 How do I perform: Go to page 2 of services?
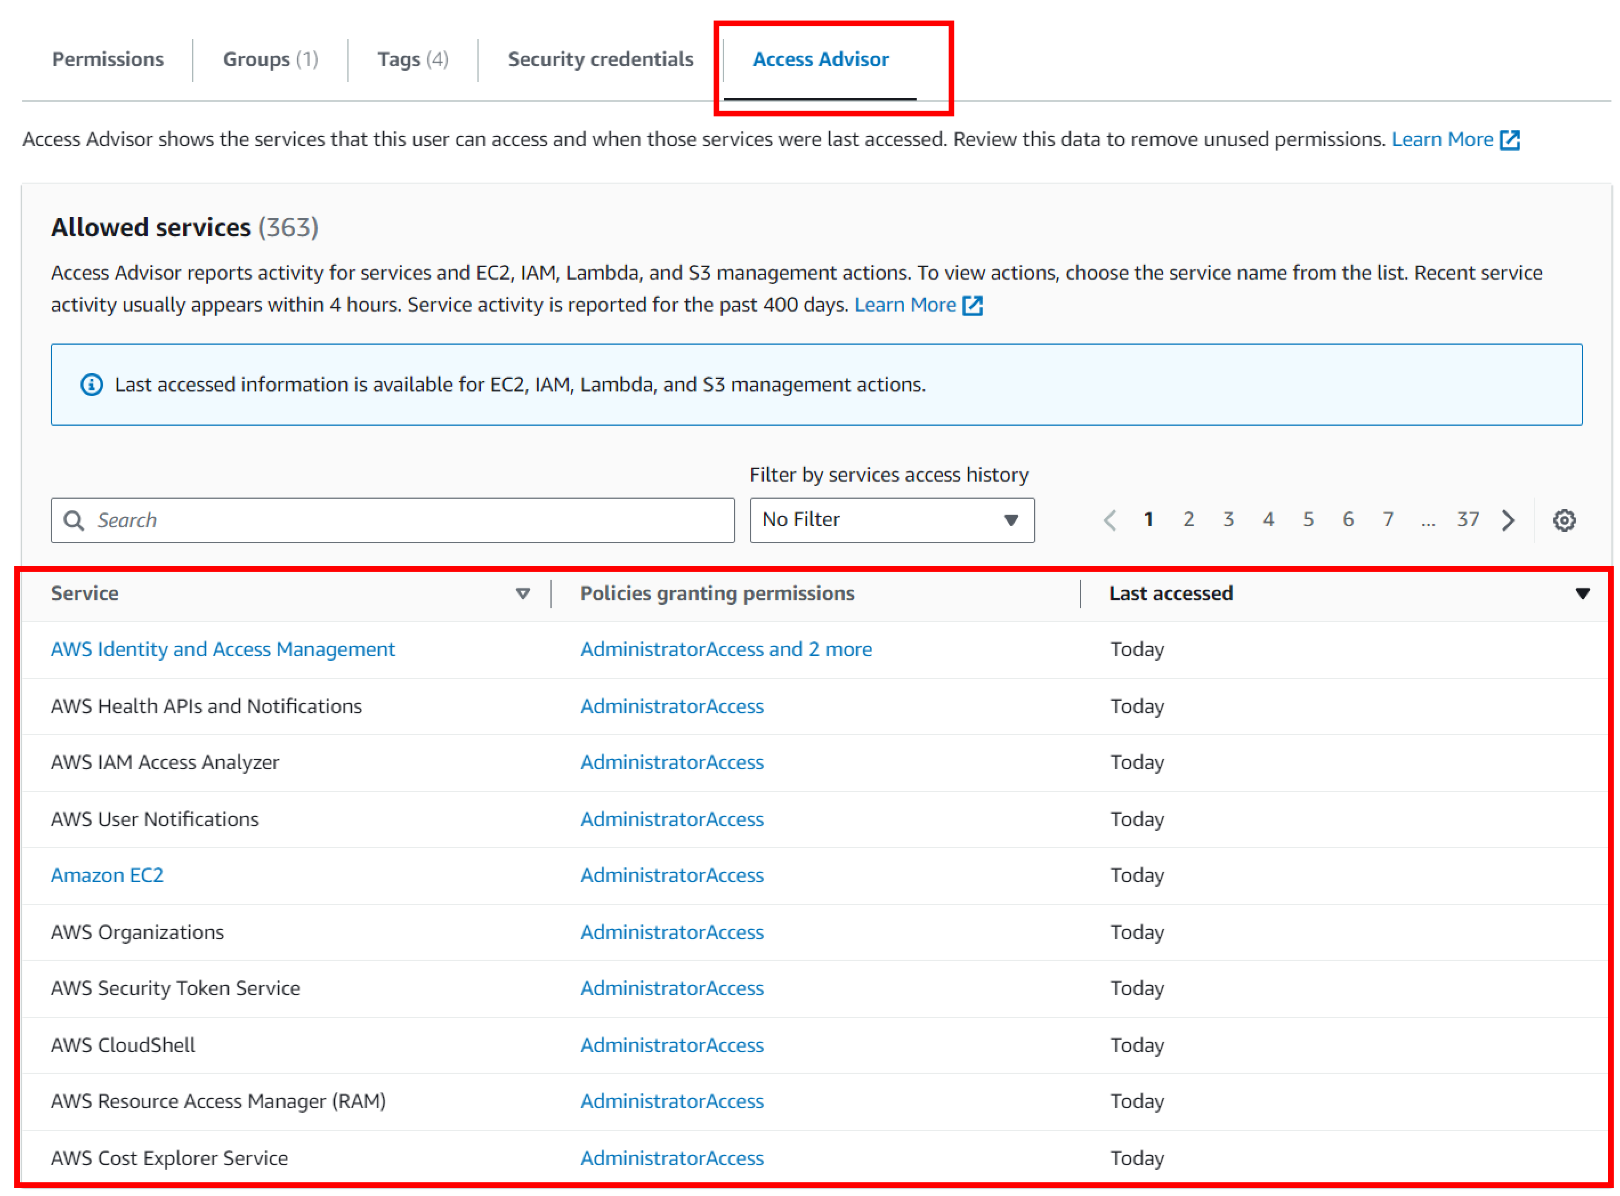click(1188, 519)
